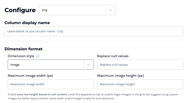This screenshot has width=187, height=103.
Task: Click the vertical separator inside City dropdown
Action: point(105,10)
